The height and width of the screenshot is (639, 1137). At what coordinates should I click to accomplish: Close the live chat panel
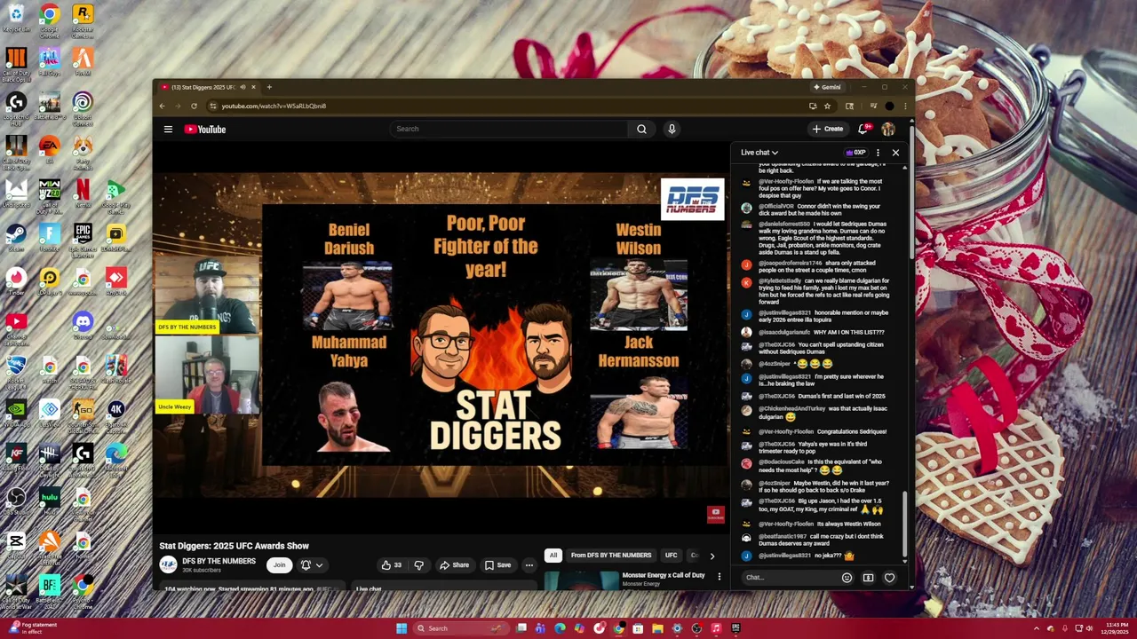pyautogui.click(x=895, y=153)
